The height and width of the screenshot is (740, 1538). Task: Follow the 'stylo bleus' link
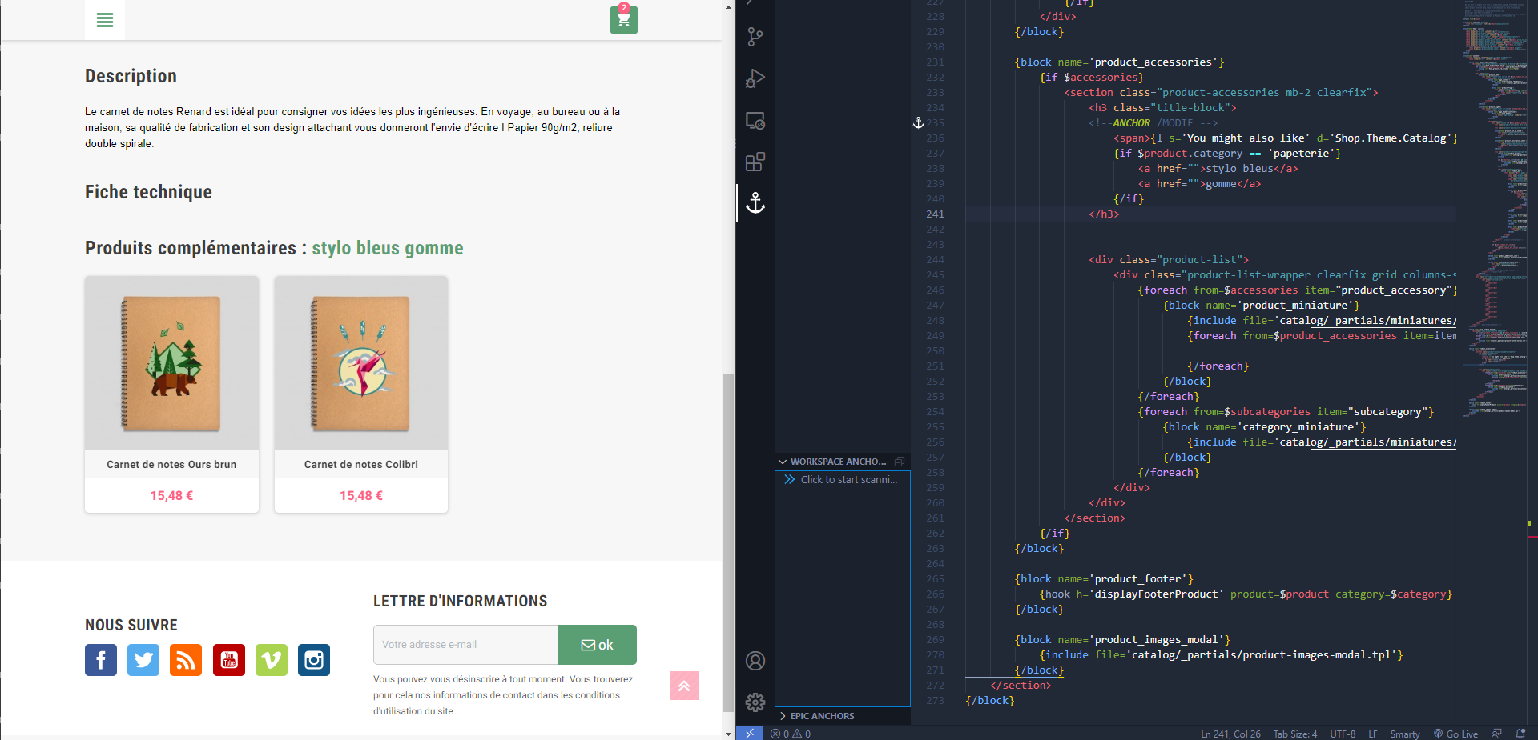pyautogui.click(x=356, y=248)
